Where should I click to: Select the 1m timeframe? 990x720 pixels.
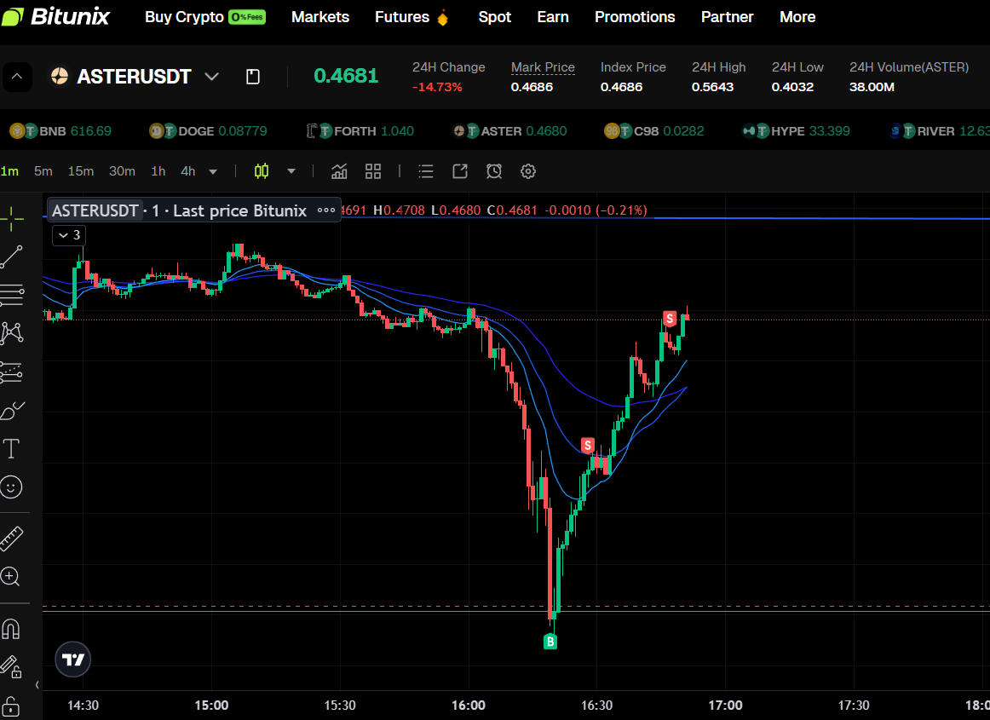pyautogui.click(x=9, y=171)
